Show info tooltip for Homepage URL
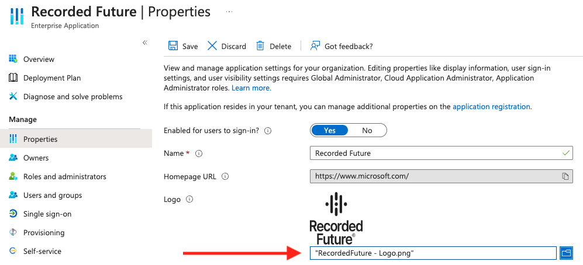Viewport: 583px width, 265px height. (225, 176)
